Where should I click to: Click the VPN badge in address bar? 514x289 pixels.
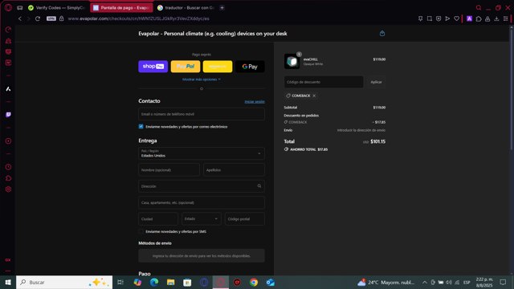(51, 18)
